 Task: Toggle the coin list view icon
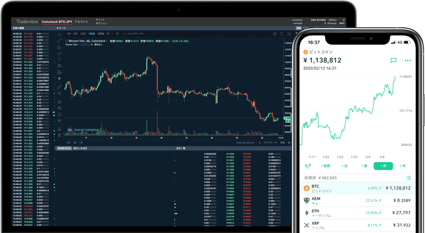tap(408, 178)
